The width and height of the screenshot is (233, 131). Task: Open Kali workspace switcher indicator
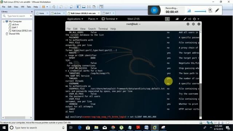click(x=167, y=19)
